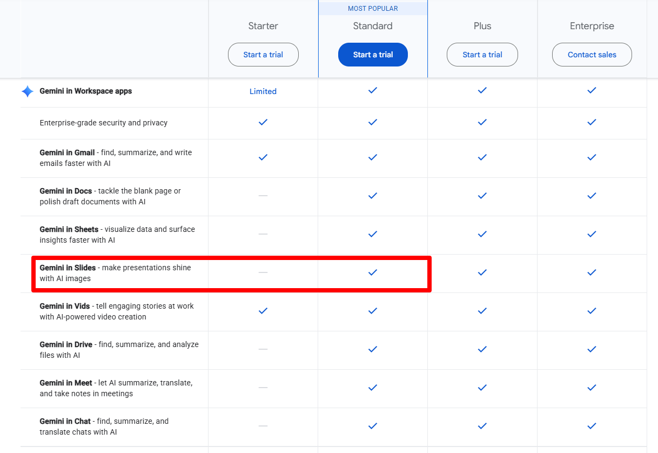Viewport: 658px width, 453px height.
Task: Click Starter dash for Gemini in Docs
Action: point(263,196)
